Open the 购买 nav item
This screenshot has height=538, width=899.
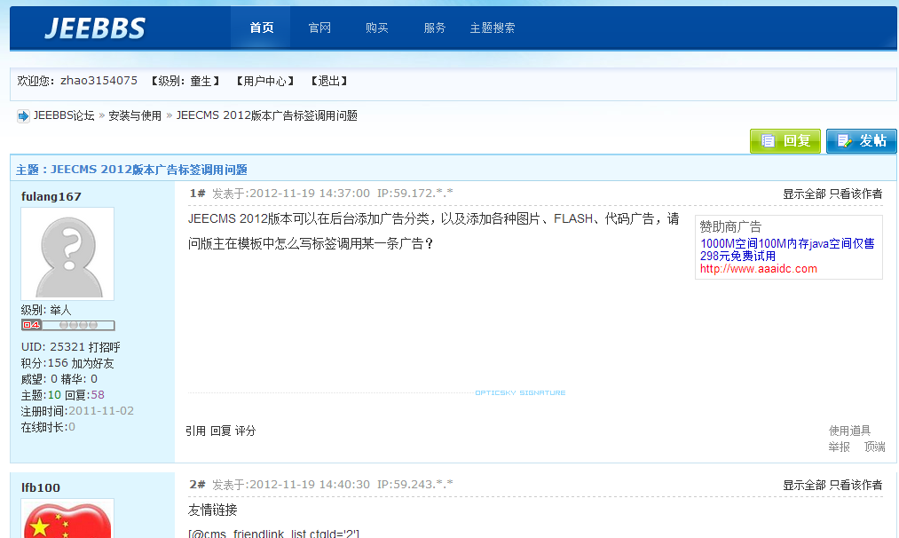376,28
